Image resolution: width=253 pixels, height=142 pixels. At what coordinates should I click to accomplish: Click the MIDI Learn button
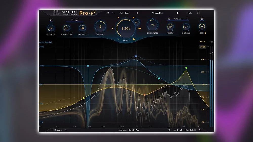point(57,130)
